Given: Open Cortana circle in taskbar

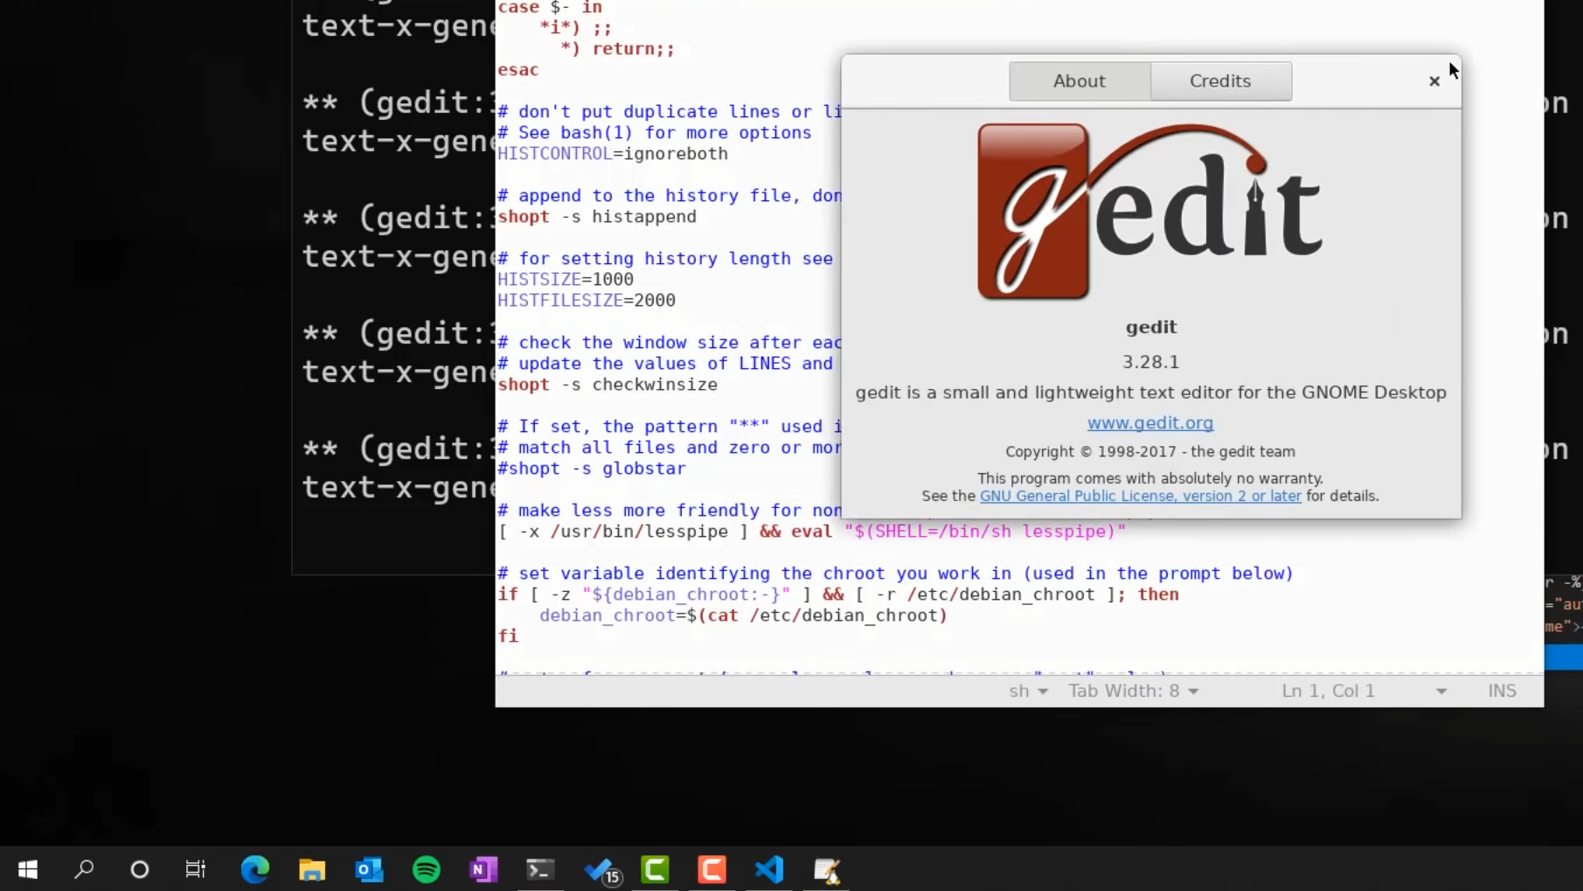Looking at the screenshot, I should click(140, 869).
